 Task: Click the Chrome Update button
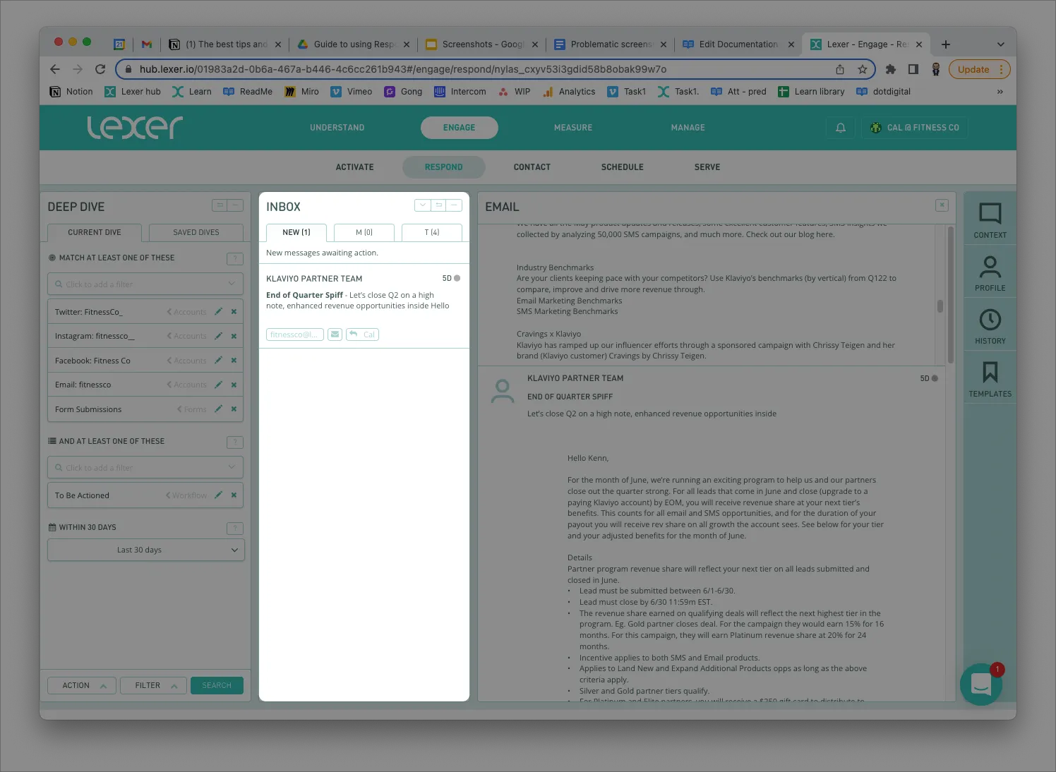tap(980, 69)
